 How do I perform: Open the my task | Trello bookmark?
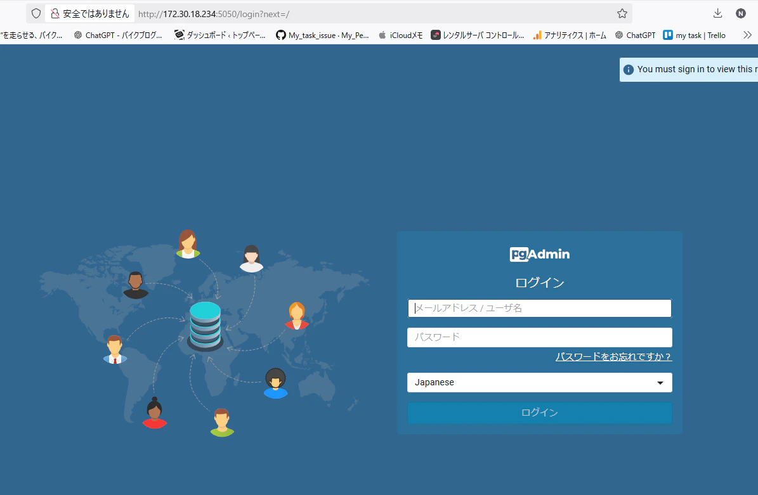click(694, 35)
